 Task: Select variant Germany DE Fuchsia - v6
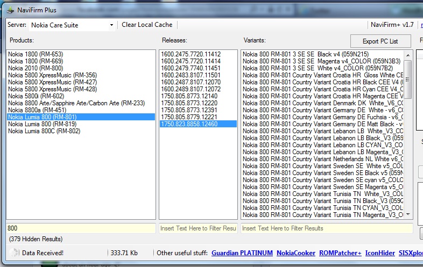click(x=323, y=117)
